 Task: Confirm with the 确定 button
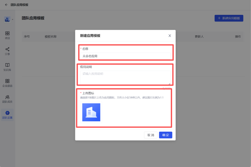pos(165,135)
